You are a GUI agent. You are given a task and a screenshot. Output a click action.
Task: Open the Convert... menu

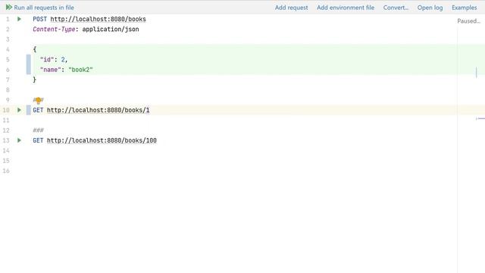click(396, 8)
